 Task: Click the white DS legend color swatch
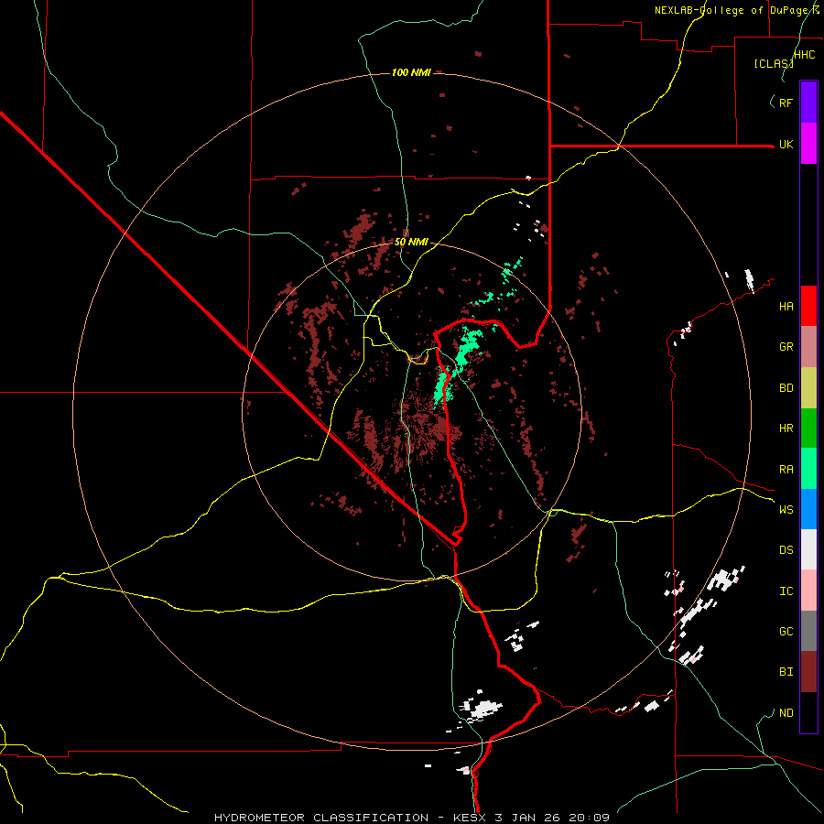click(x=808, y=549)
